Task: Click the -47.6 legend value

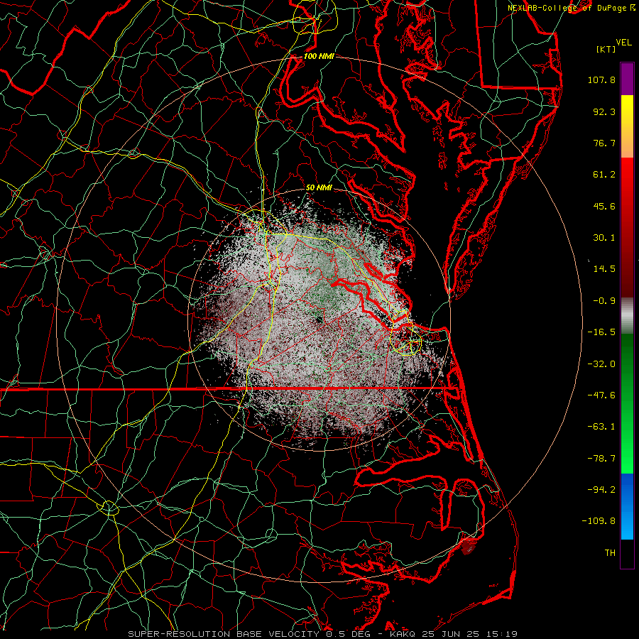Action: 601,395
